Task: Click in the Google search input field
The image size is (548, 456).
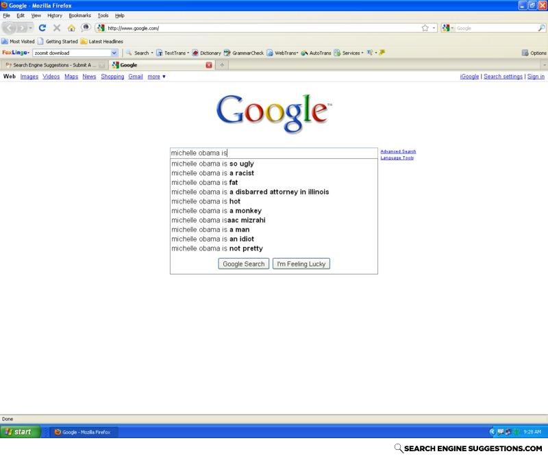Action: [273, 153]
